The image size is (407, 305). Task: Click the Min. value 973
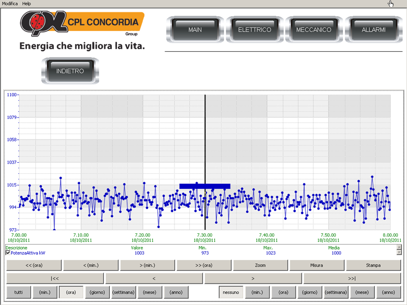click(205, 253)
